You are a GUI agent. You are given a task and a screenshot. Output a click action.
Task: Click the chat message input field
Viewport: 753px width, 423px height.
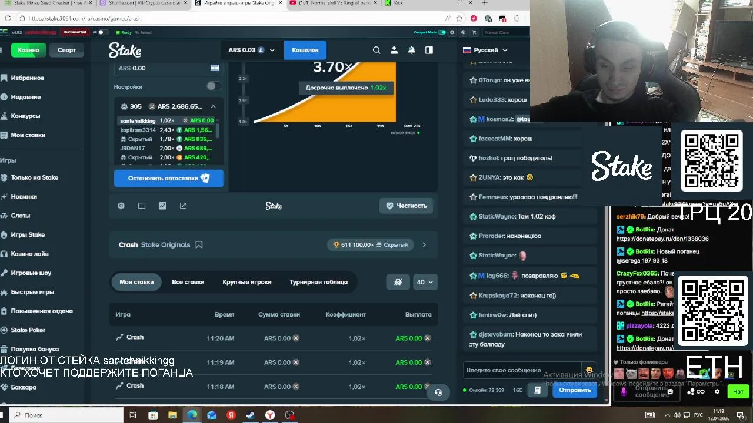pyautogui.click(x=522, y=370)
